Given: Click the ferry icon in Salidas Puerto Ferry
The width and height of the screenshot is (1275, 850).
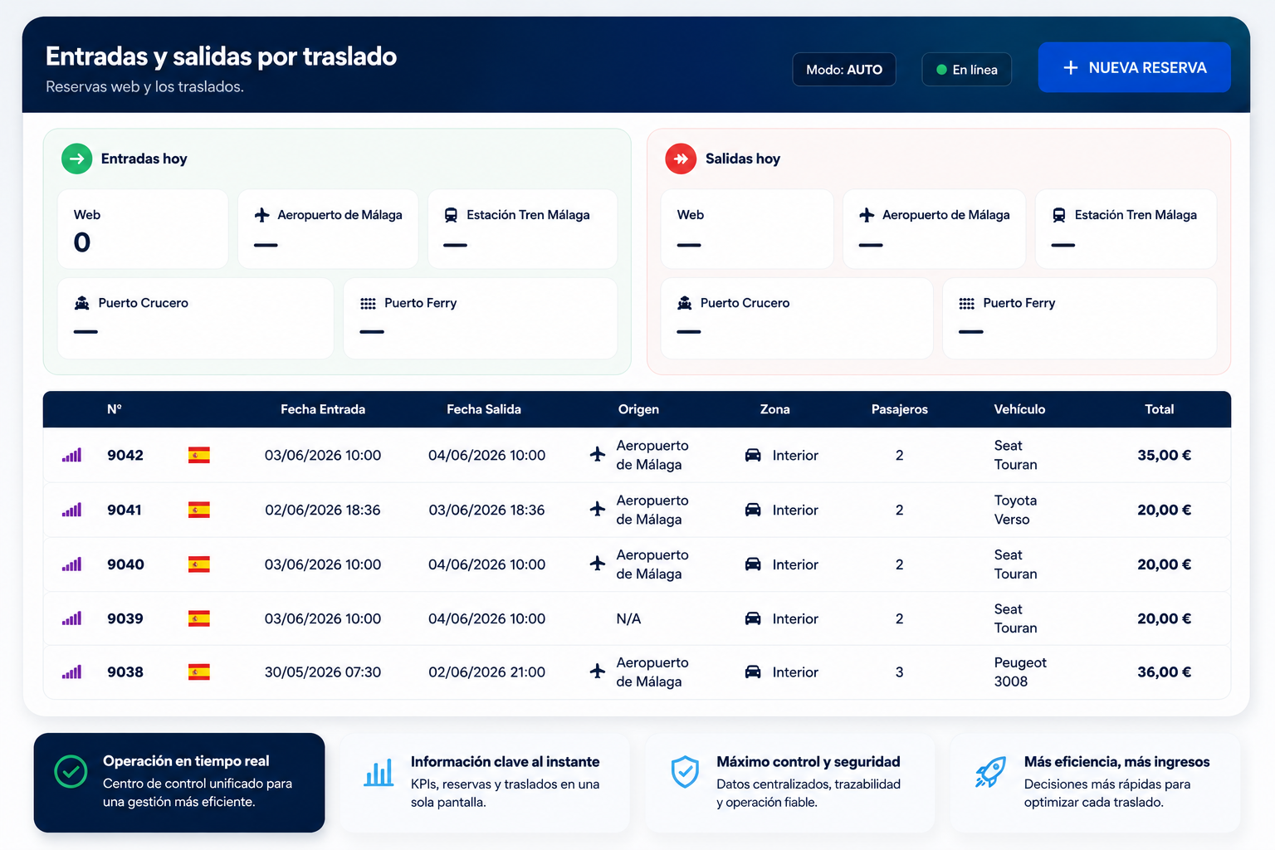Looking at the screenshot, I should point(967,304).
